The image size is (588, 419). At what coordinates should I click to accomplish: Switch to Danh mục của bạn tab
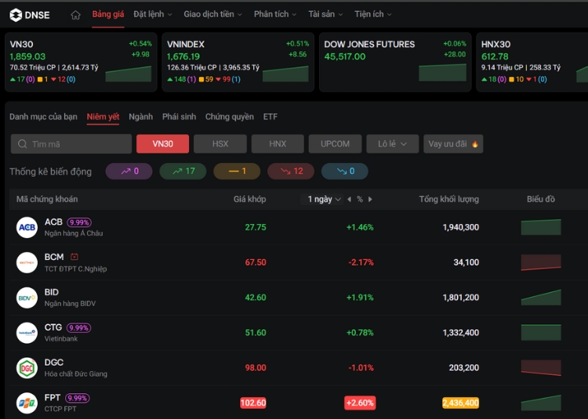(43, 117)
